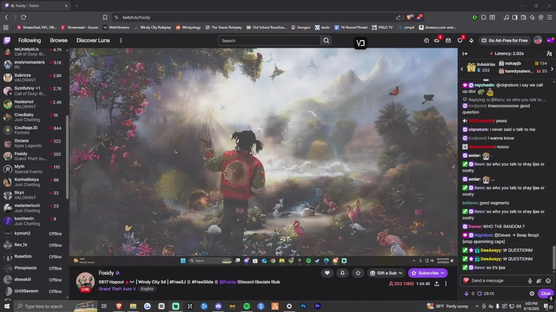Reload the page

(23, 17)
